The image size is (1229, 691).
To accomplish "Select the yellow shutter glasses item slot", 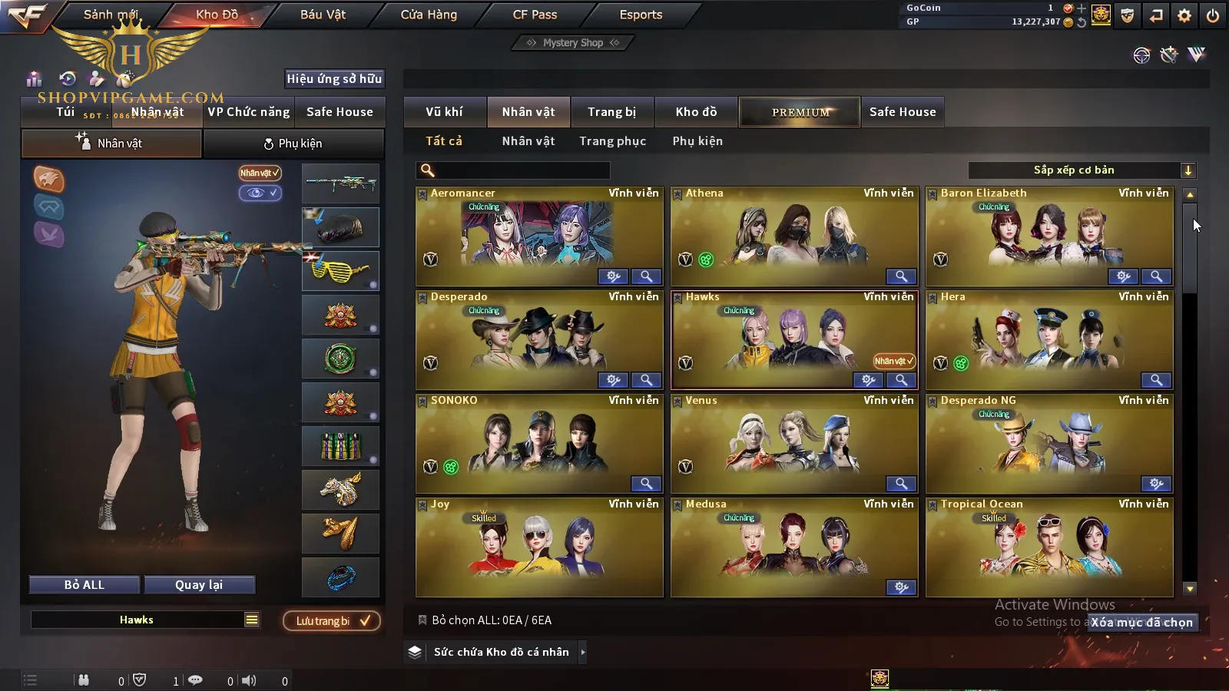I will tap(340, 271).
